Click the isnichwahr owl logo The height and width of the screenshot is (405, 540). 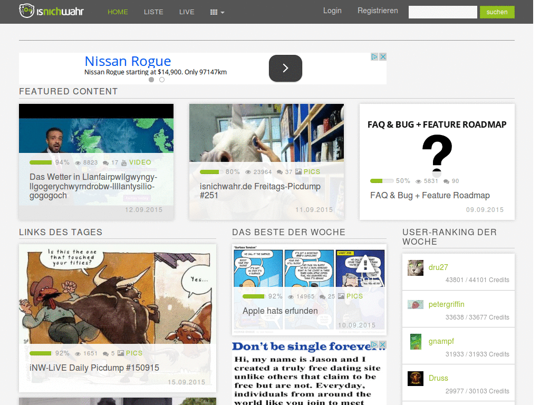[x=52, y=11]
